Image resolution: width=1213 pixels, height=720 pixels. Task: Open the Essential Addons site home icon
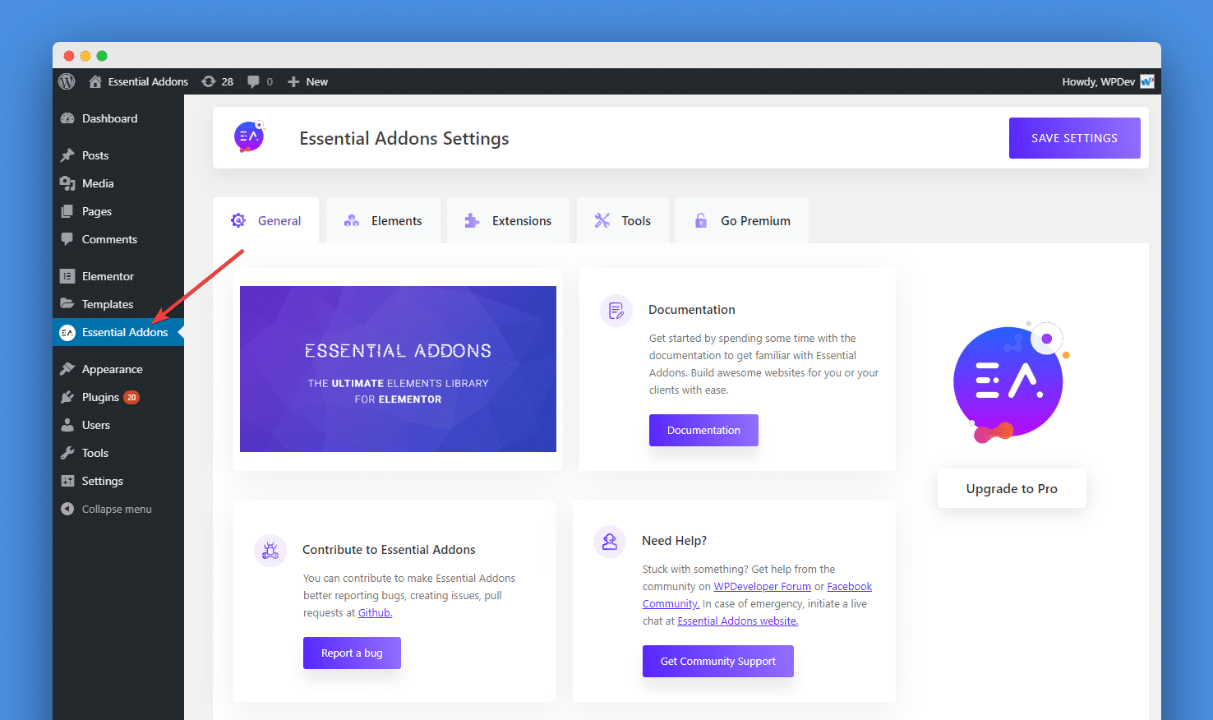[95, 81]
